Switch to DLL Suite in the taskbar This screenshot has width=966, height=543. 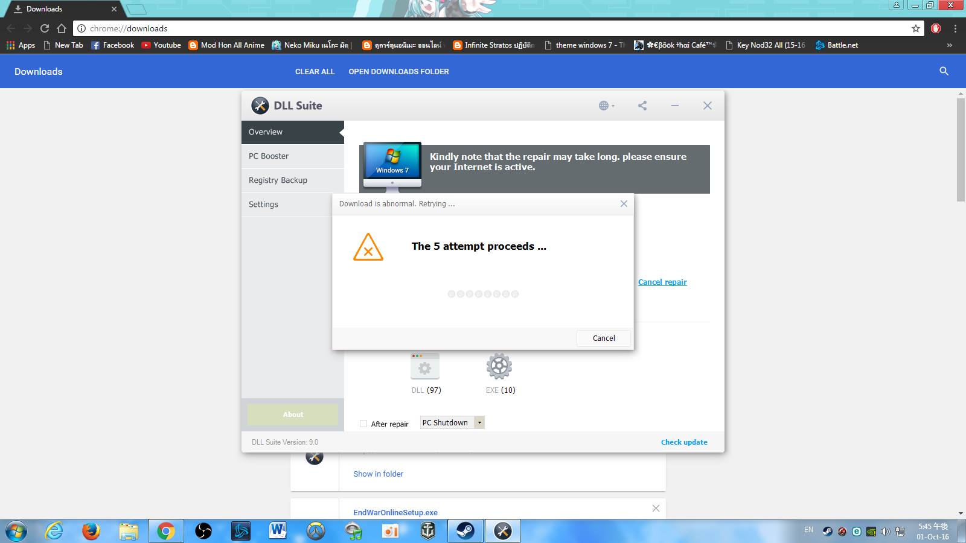point(502,531)
